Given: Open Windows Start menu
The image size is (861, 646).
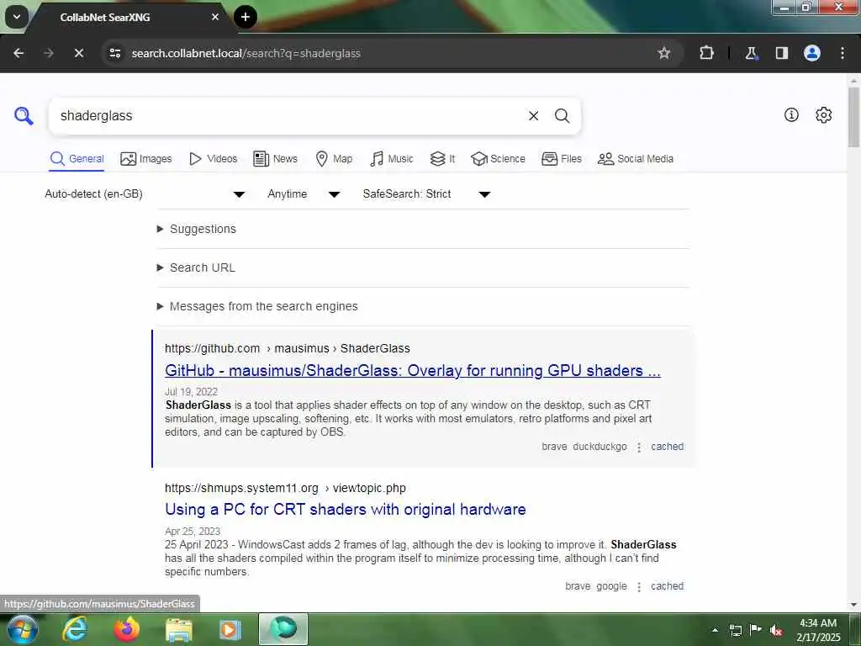Looking at the screenshot, I should coord(23,629).
